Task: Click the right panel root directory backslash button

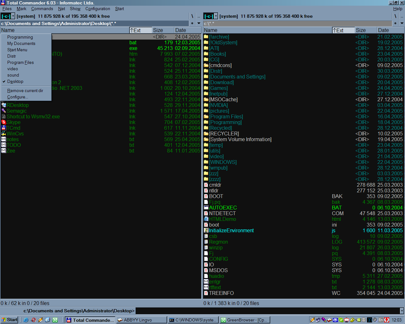Action: tap(395, 16)
